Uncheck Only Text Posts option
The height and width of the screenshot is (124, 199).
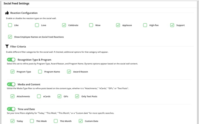[x=77, y=96]
